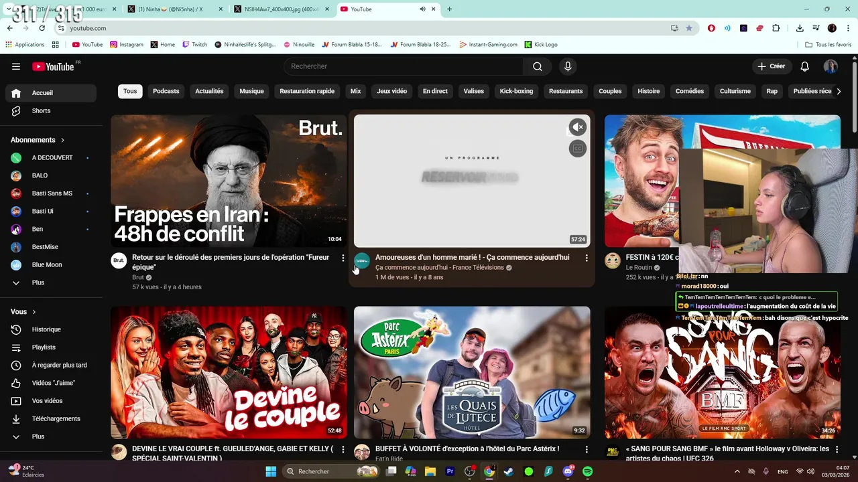Open the YouTube guide hamburger menu
Image resolution: width=858 pixels, height=482 pixels.
[x=15, y=66]
